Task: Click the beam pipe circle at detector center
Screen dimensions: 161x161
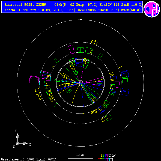Action: [80, 83]
